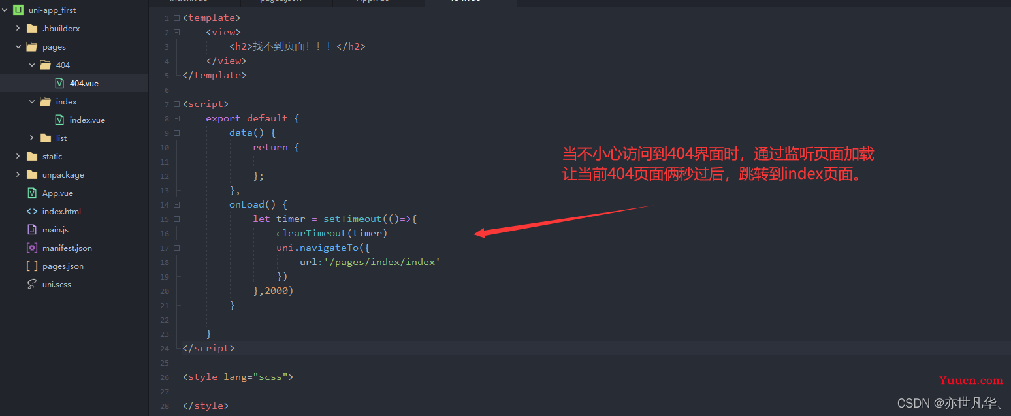Fold the script block at line 7

click(176, 104)
